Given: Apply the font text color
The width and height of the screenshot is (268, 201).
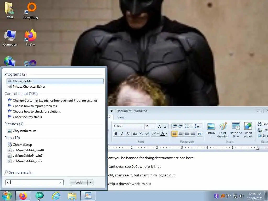Looking at the screenshot, I should pyautogui.click(x=163, y=134).
